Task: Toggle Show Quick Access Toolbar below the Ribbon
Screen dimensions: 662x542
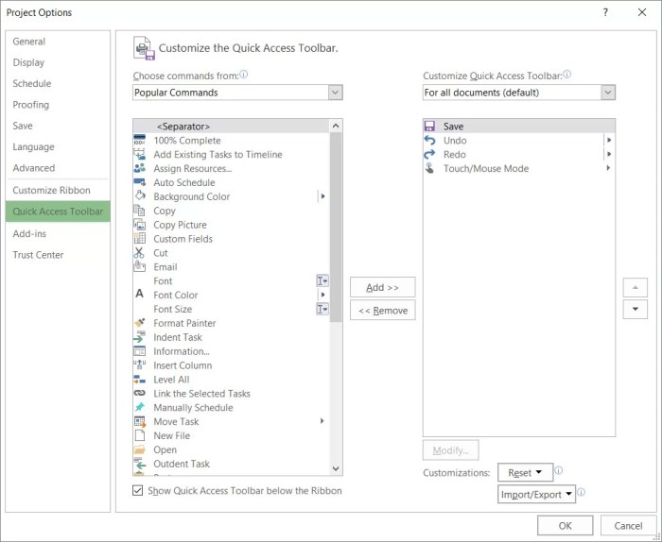Action: [x=137, y=490]
